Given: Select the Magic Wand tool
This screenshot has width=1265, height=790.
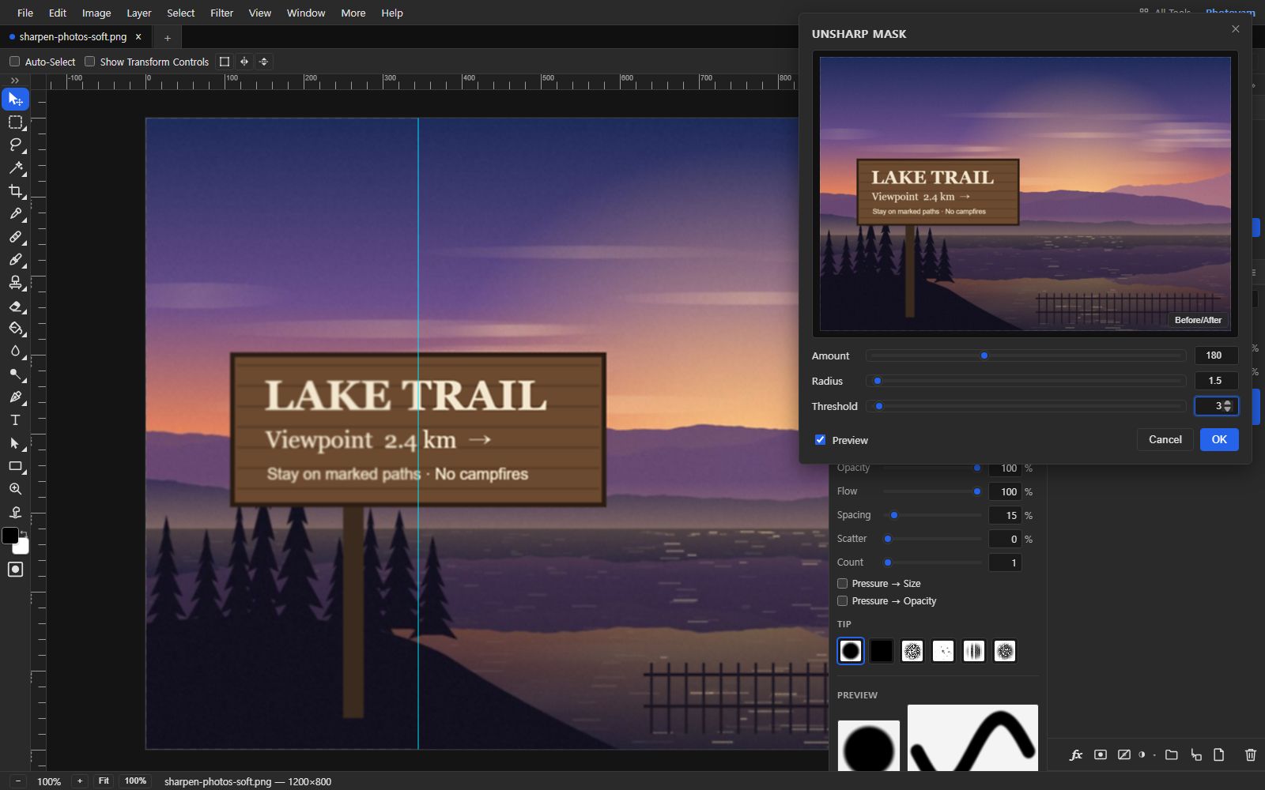Looking at the screenshot, I should (15, 167).
